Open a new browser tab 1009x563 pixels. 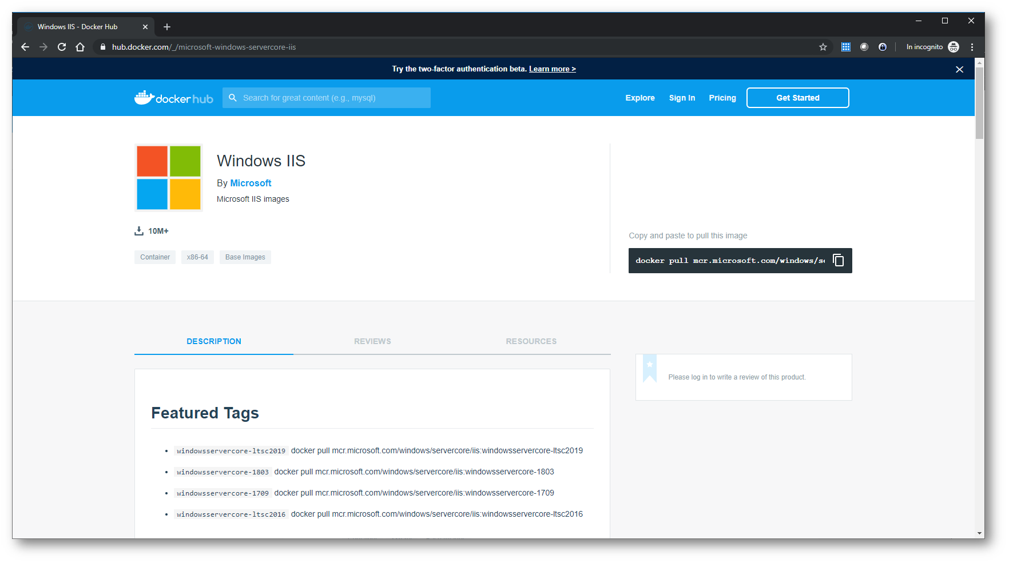pyautogui.click(x=167, y=27)
